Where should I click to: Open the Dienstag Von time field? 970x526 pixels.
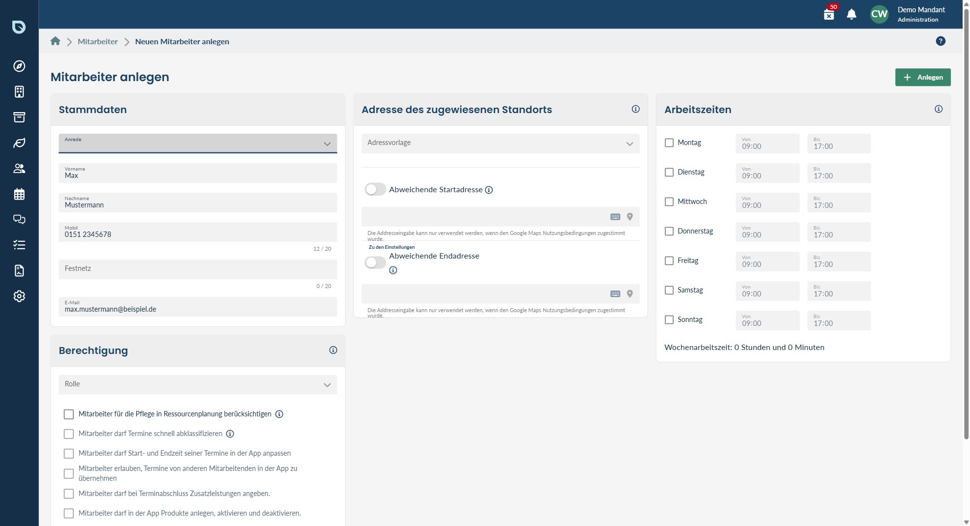coord(767,173)
